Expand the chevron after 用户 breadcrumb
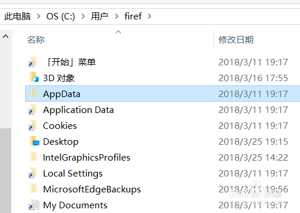This screenshot has width=300, height=213. click(117, 16)
